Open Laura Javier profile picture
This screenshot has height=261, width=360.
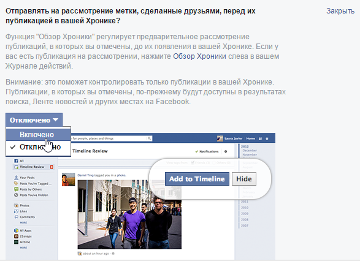[220, 138]
